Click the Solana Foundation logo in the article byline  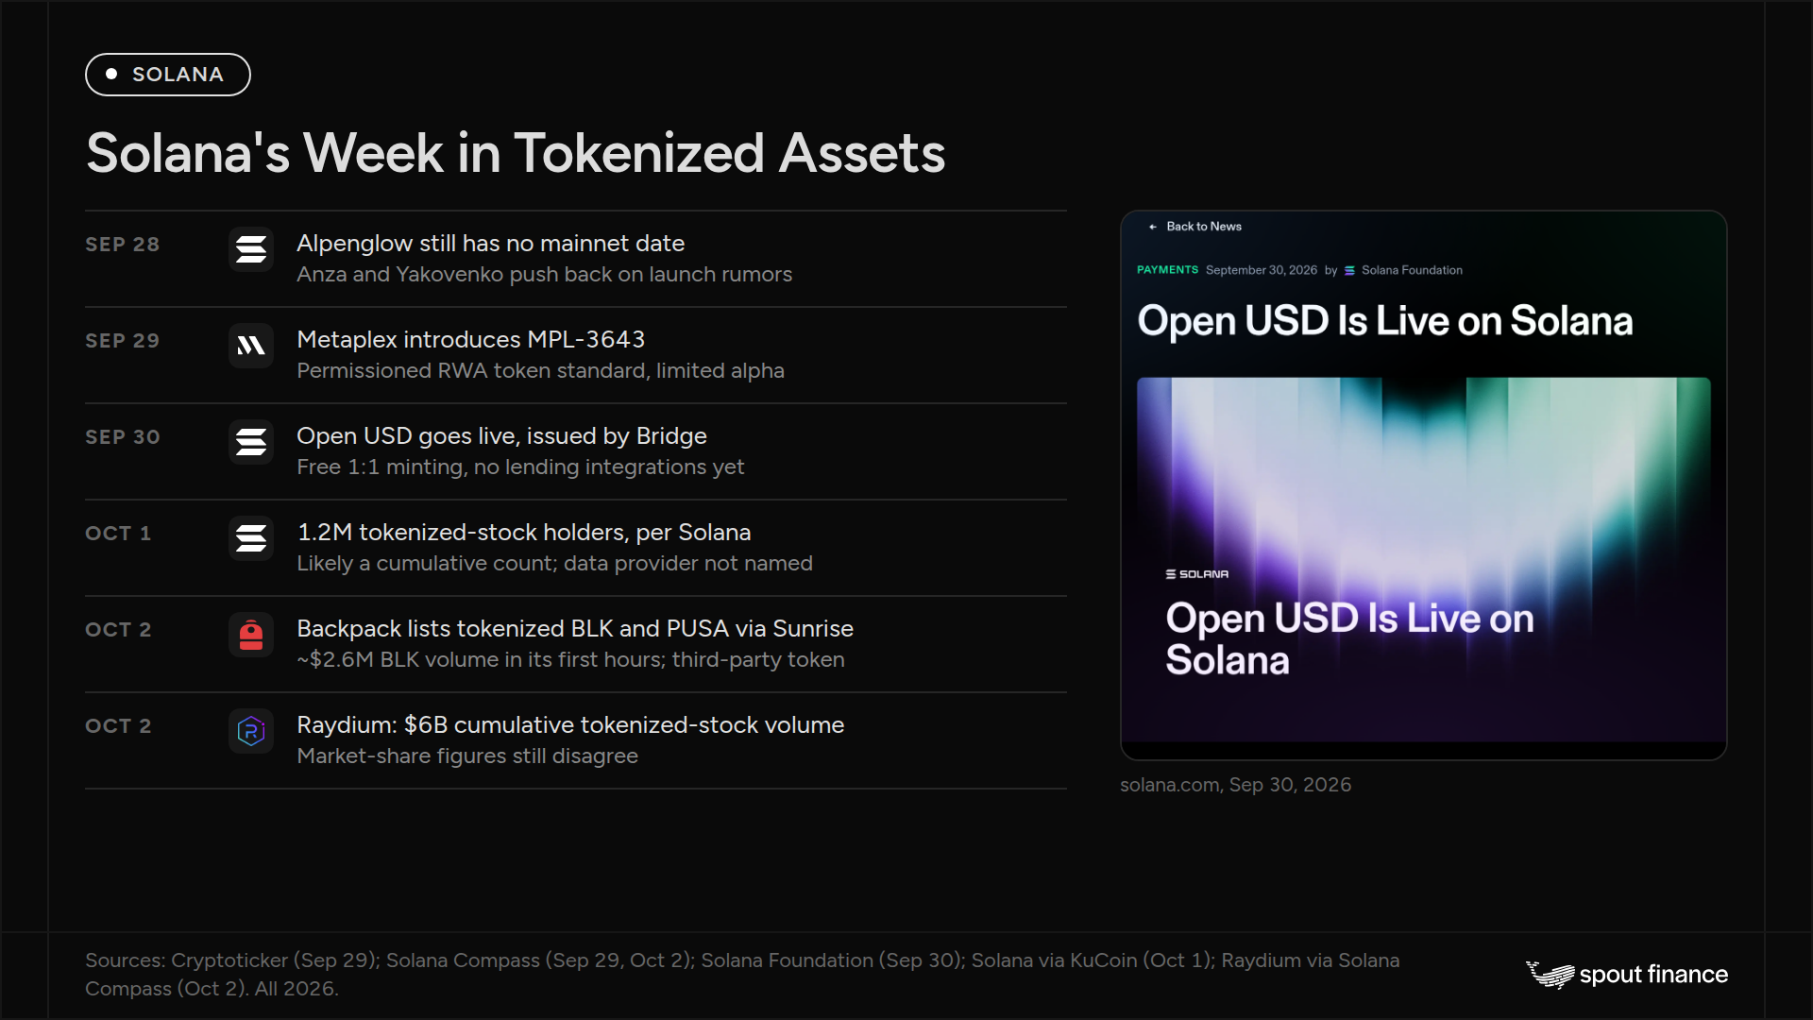pyautogui.click(x=1349, y=270)
